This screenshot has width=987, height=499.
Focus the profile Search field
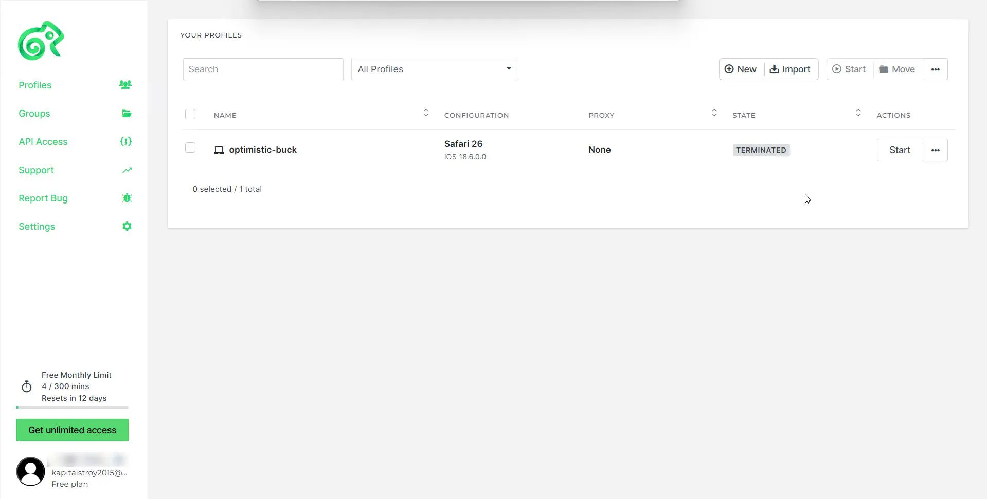click(x=263, y=69)
